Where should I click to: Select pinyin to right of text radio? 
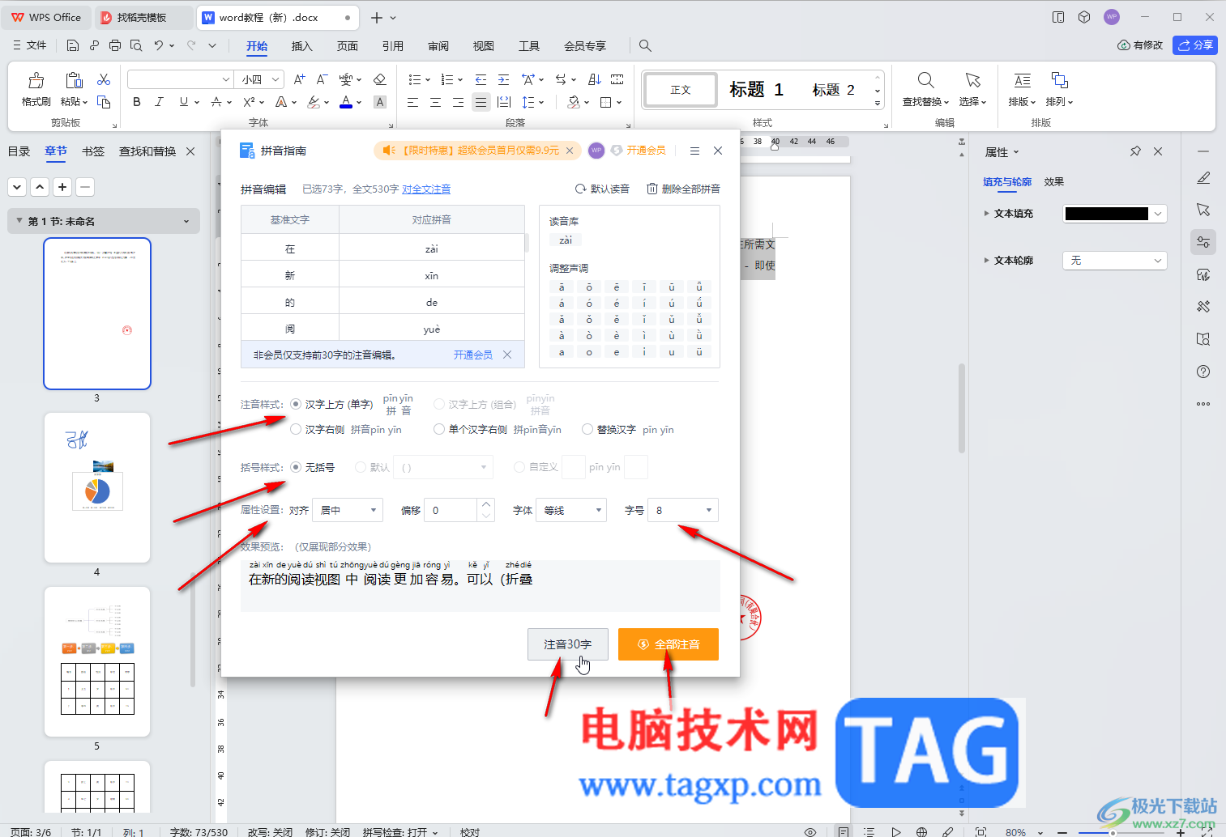tap(296, 429)
